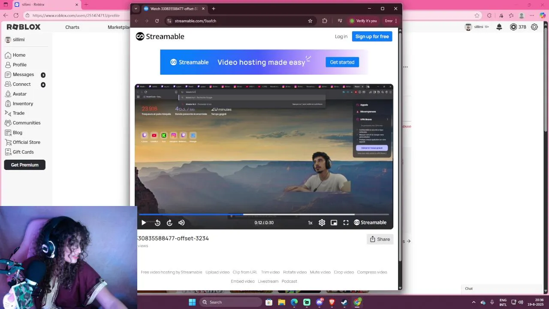Screen dimensions: 549x309
Task: Open media controls icon in Streamable window
Action: point(340,21)
